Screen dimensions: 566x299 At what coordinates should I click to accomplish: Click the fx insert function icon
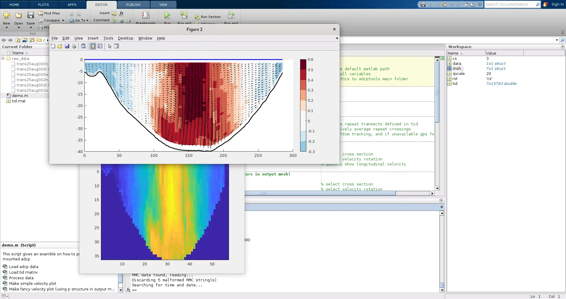pos(122,13)
